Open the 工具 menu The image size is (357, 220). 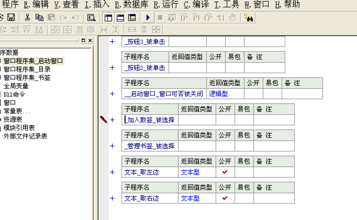point(227,4)
